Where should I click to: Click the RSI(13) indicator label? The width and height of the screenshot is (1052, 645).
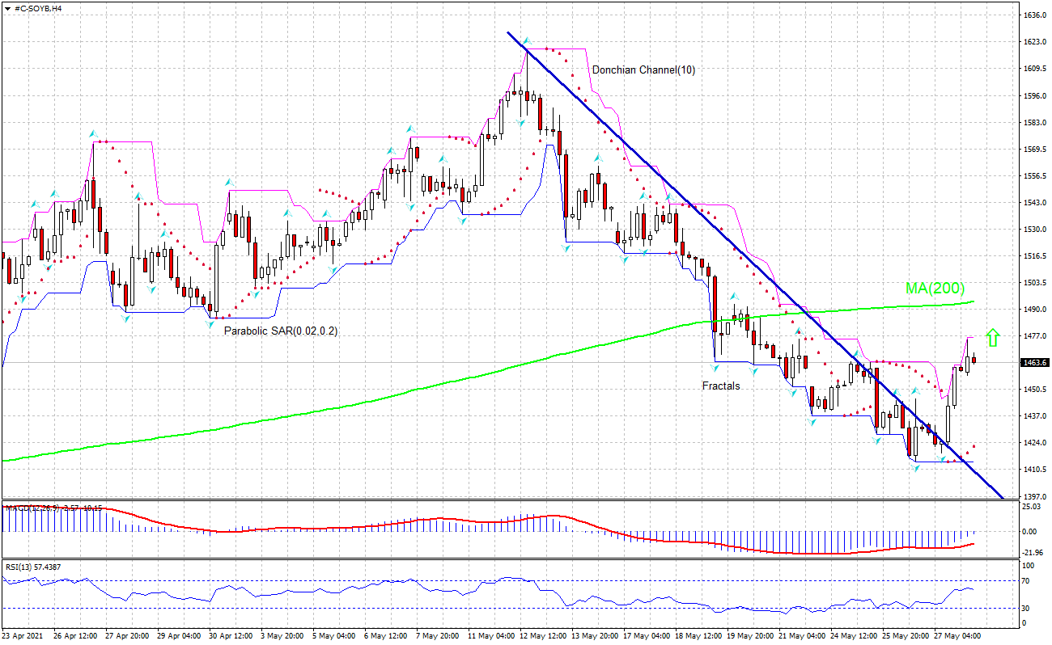tap(32, 567)
